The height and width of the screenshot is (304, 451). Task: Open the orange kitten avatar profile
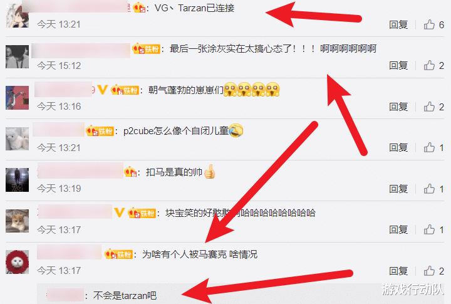[x=18, y=221]
